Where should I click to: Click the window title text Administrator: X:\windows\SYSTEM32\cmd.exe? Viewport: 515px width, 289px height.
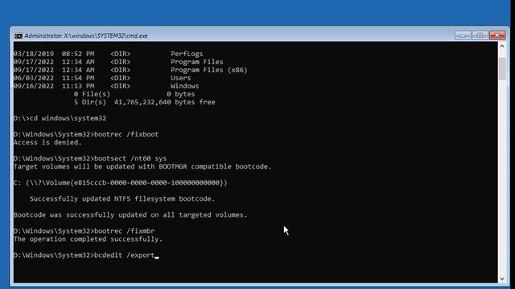click(x=86, y=35)
